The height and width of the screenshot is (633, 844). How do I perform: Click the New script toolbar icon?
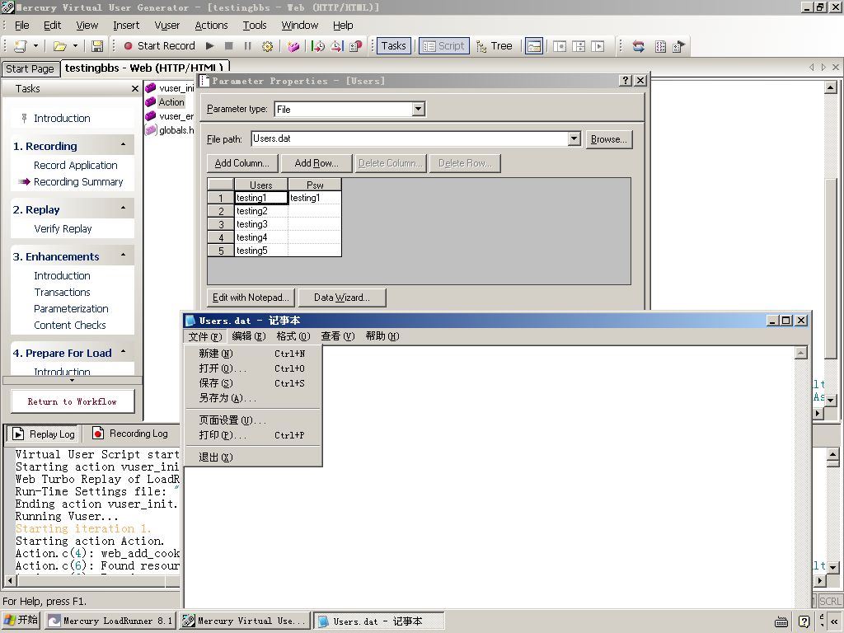20,46
